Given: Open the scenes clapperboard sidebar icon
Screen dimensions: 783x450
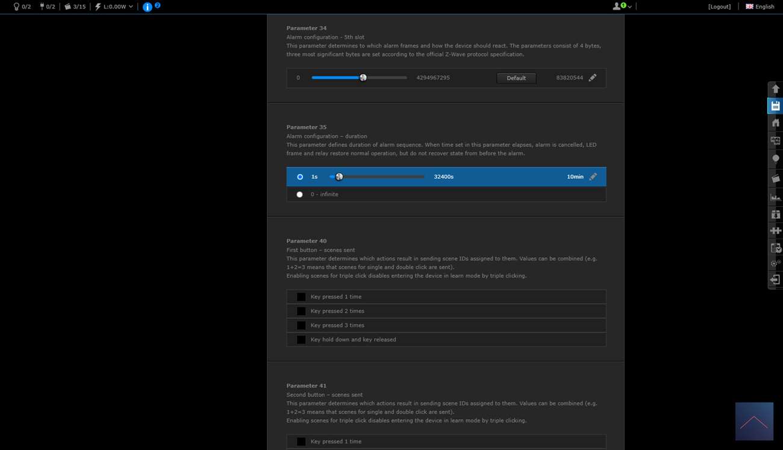Looking at the screenshot, I should 775,179.
